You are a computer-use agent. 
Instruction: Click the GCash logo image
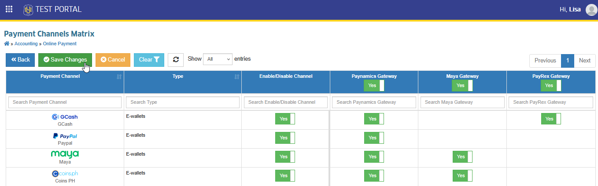pyautogui.click(x=65, y=117)
